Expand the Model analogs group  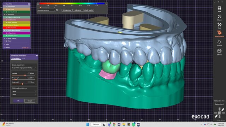(x=4, y=38)
